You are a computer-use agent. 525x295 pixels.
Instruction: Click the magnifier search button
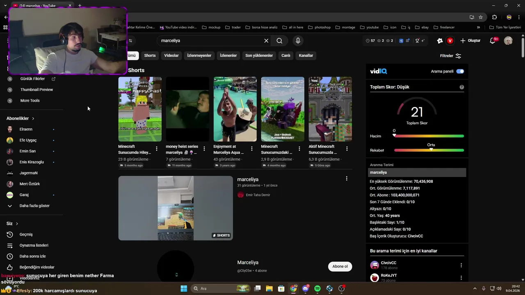point(279,41)
